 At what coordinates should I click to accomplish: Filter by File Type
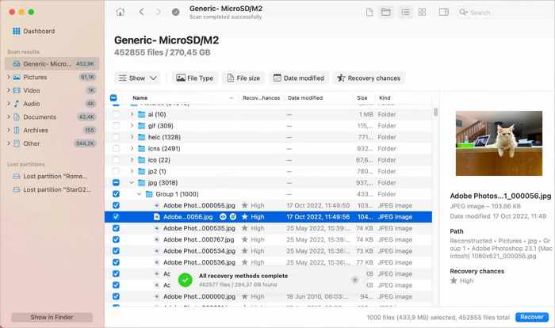click(x=195, y=78)
